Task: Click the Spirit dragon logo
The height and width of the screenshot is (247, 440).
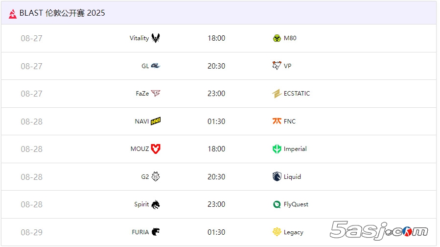Action: click(156, 204)
